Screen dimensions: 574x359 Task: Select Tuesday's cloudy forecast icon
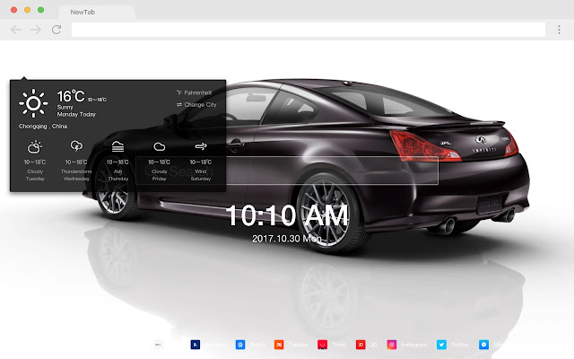[35, 147]
